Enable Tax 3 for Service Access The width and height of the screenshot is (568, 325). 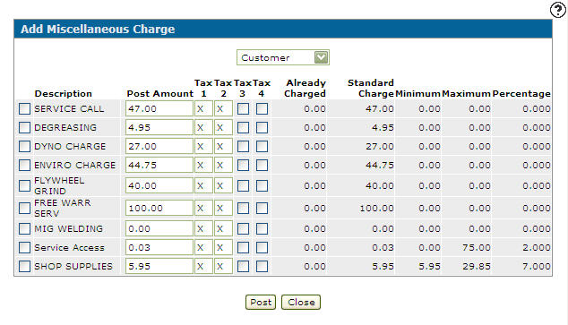click(x=243, y=247)
